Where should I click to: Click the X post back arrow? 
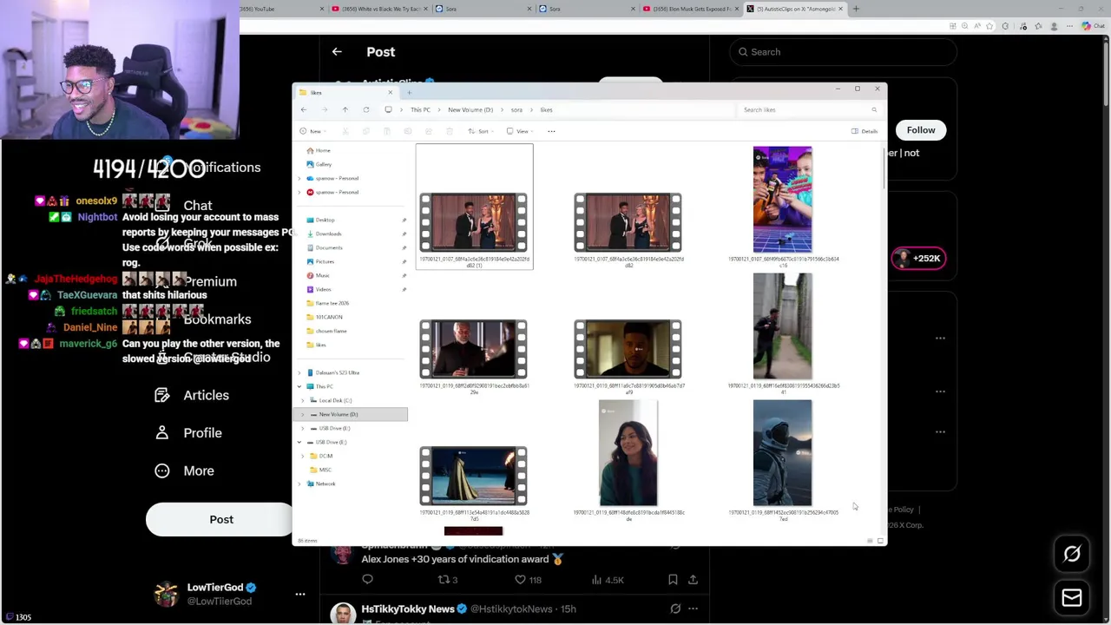click(337, 52)
